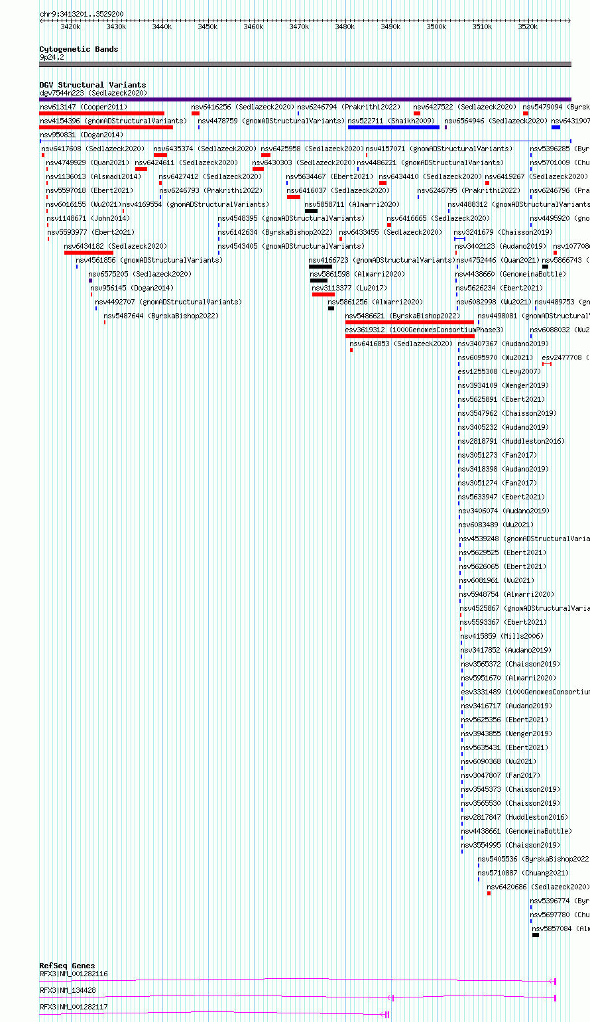Select the 9p24.2 band label
590x1022 pixels.
tap(52, 58)
